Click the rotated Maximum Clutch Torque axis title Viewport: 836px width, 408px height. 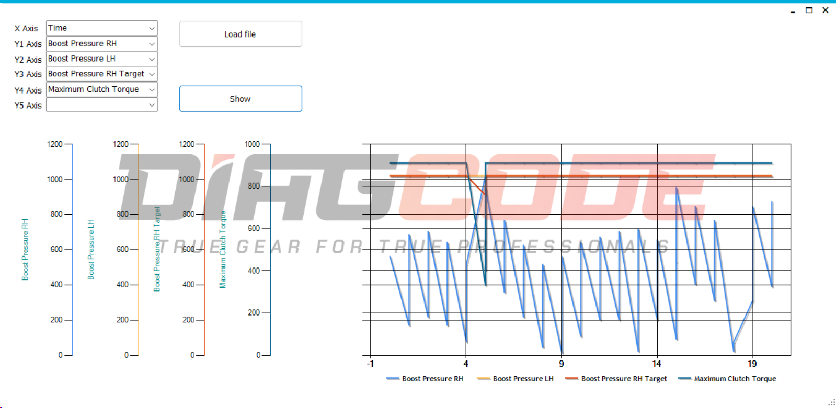(x=223, y=250)
